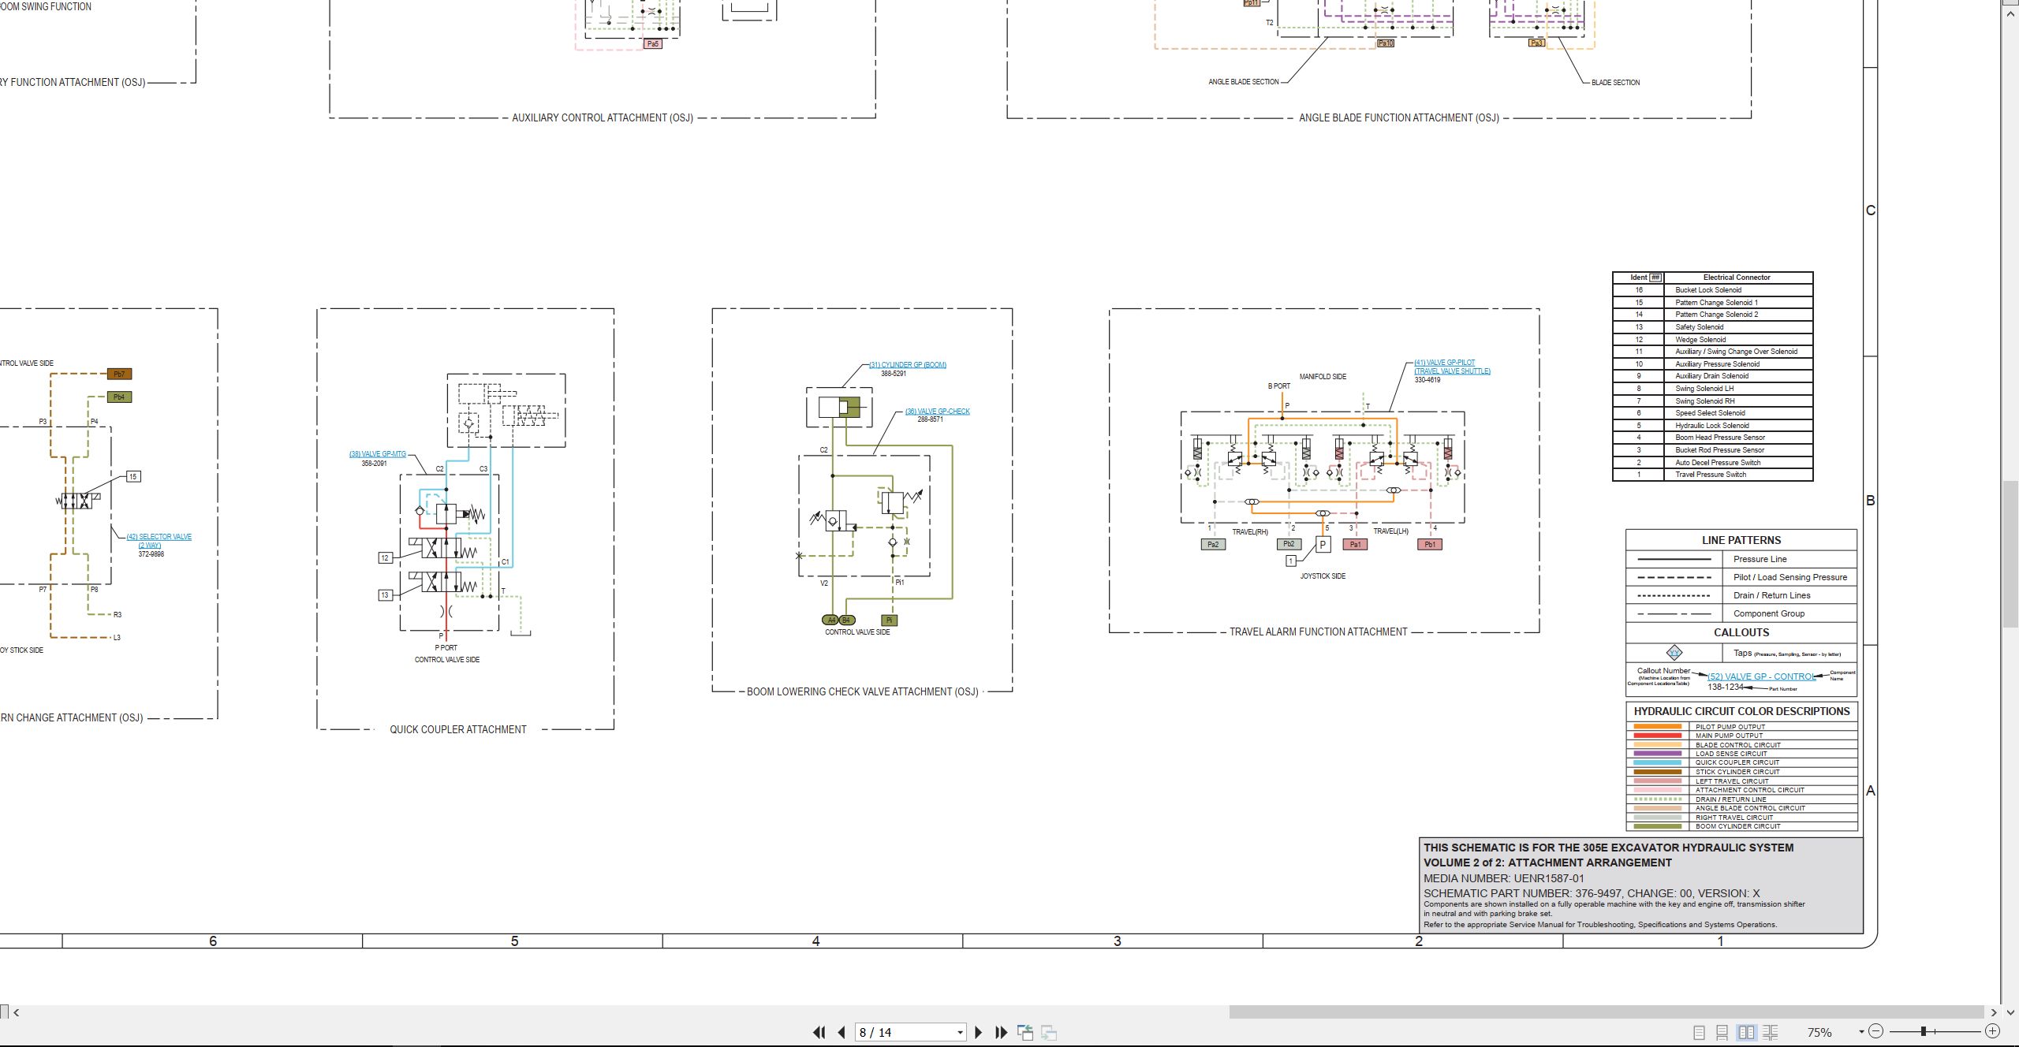Image resolution: width=2019 pixels, height=1047 pixels.
Task: Click connector box 15 near selector valve
Action: (133, 477)
